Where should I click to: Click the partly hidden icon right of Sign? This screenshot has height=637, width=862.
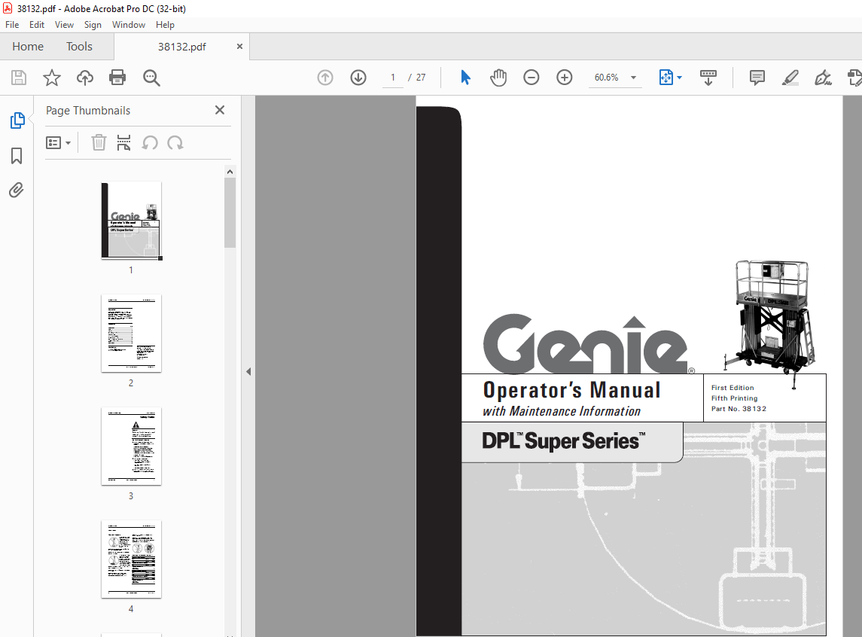pos(855,78)
